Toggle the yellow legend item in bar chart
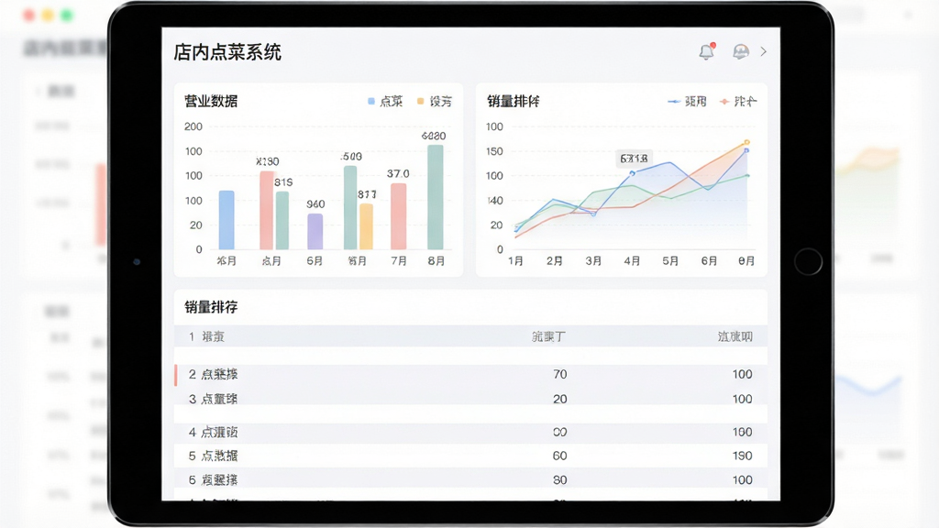 click(435, 102)
